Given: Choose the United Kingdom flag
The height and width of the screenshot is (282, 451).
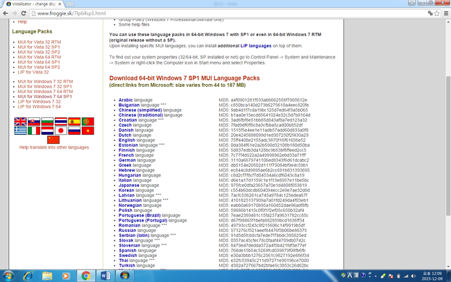Looking at the screenshot, I should coord(20,122).
